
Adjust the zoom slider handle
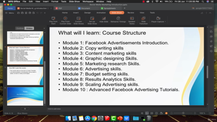tap(183, 113)
